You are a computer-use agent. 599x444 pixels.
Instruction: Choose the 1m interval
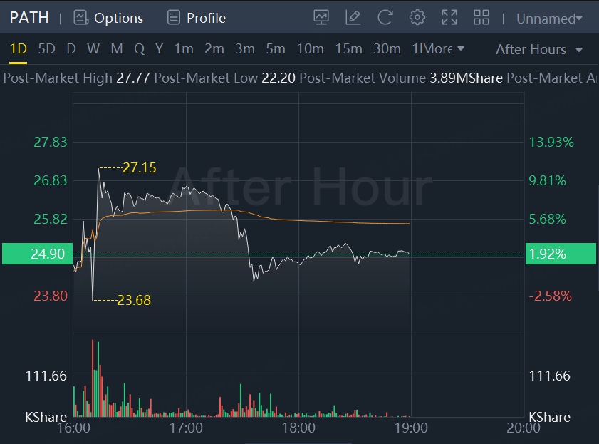184,48
